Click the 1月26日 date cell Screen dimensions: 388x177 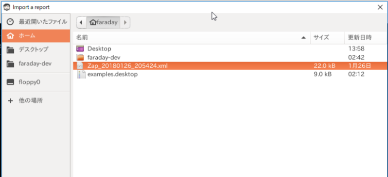tap(359, 66)
